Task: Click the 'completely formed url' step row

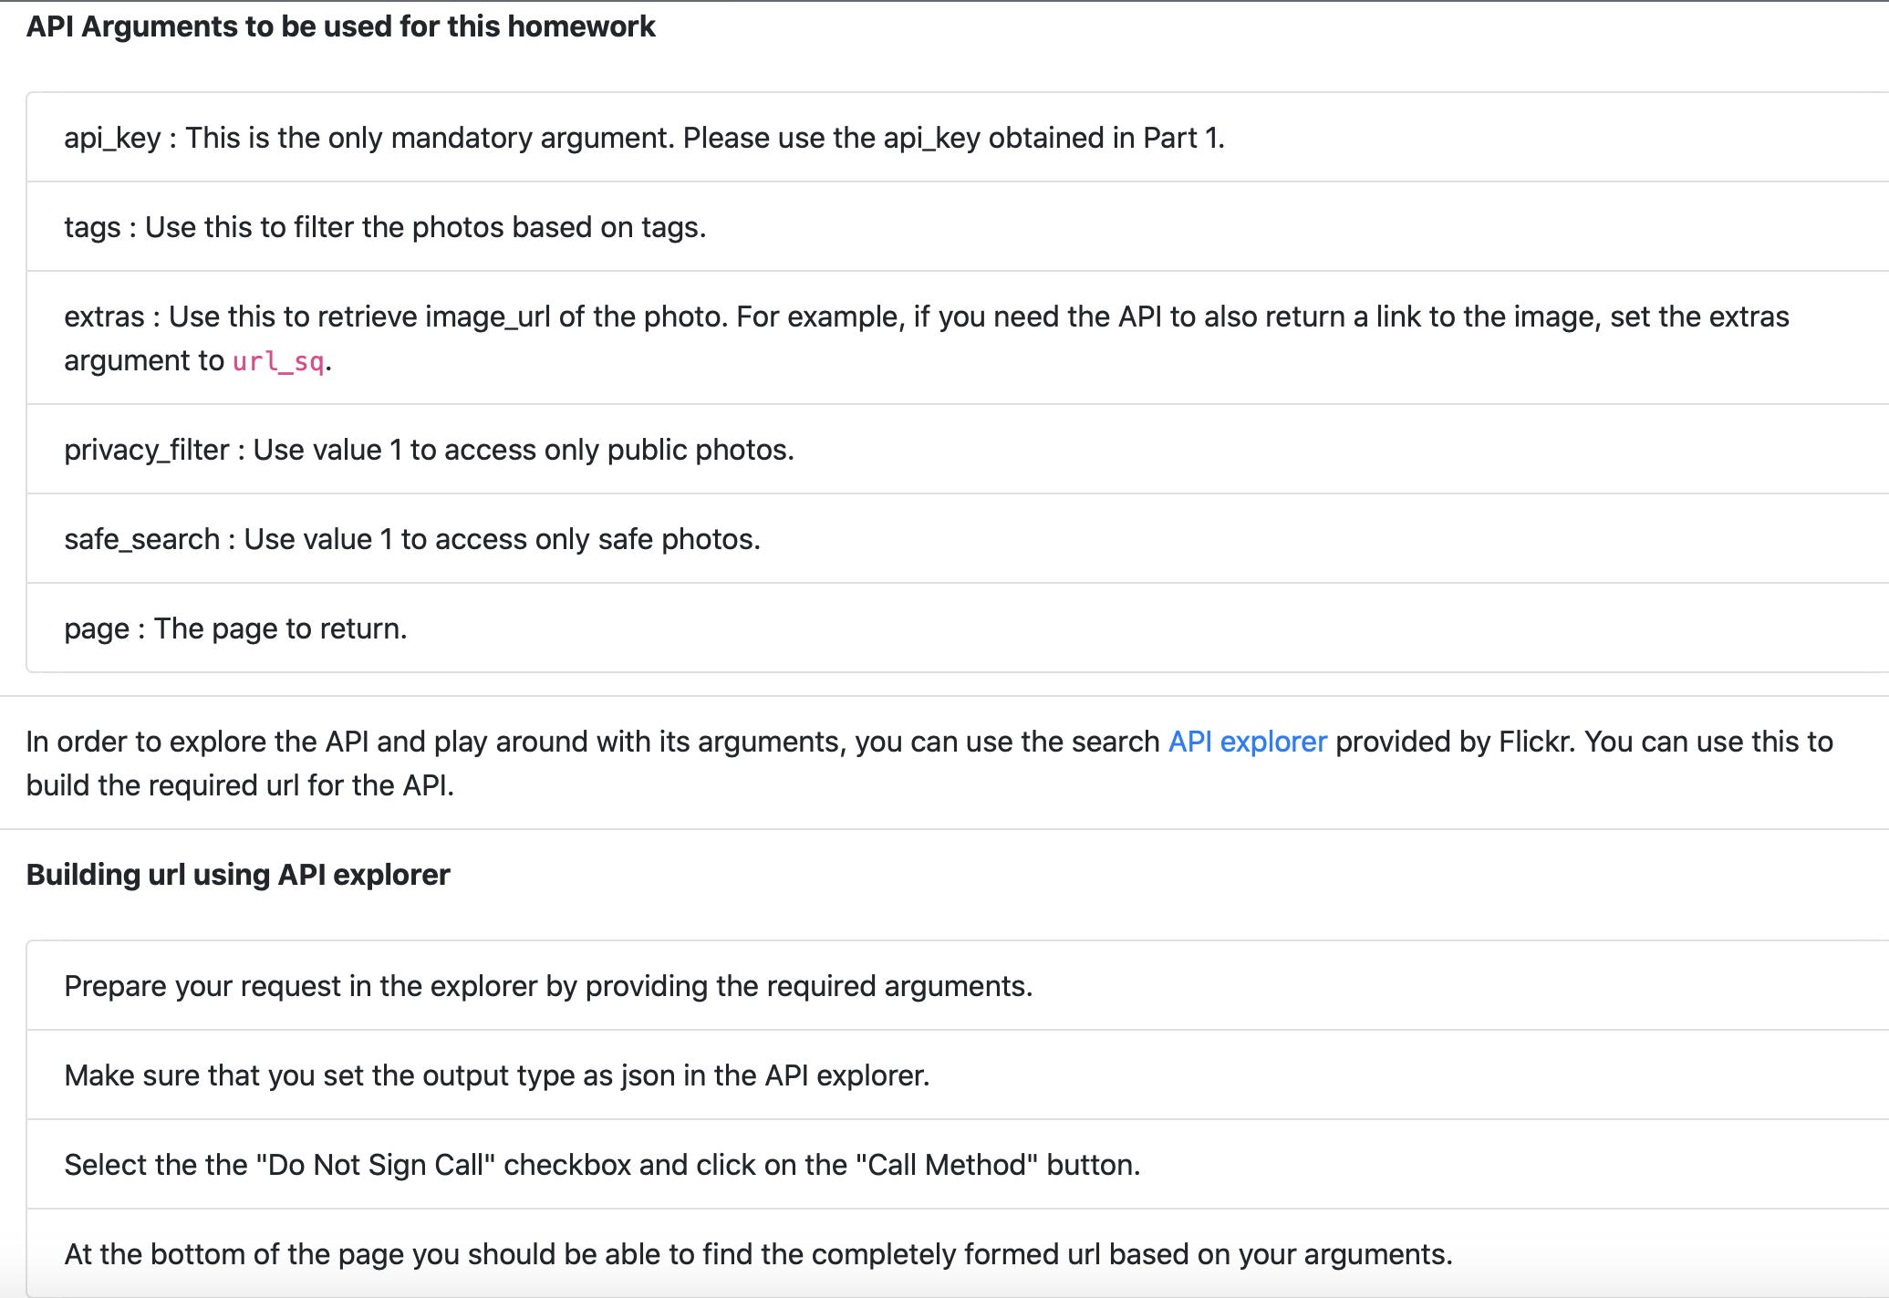Action: click(958, 1254)
